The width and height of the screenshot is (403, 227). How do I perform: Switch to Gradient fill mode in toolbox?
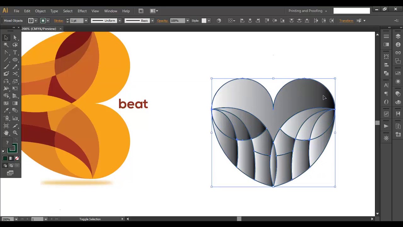point(11,158)
